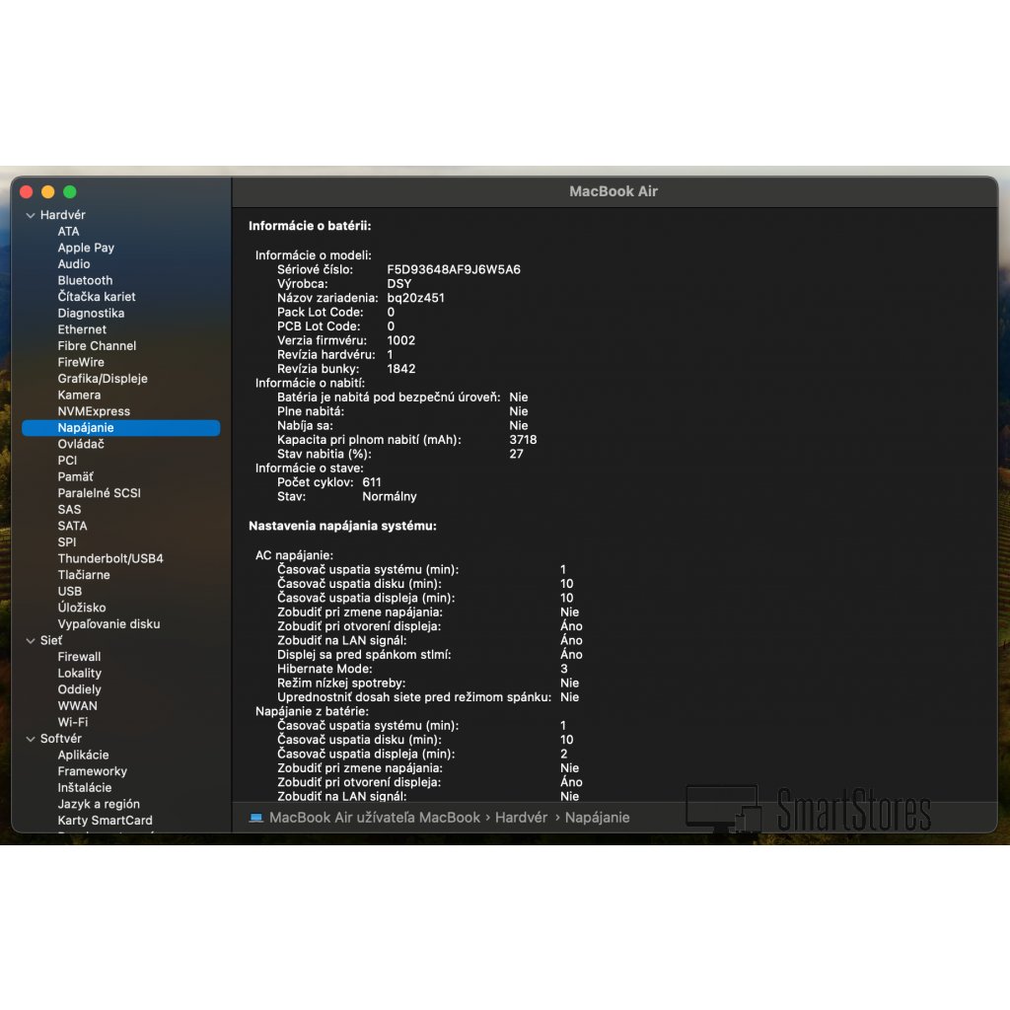Click the Hibernate Mode value 3

pyautogui.click(x=563, y=670)
